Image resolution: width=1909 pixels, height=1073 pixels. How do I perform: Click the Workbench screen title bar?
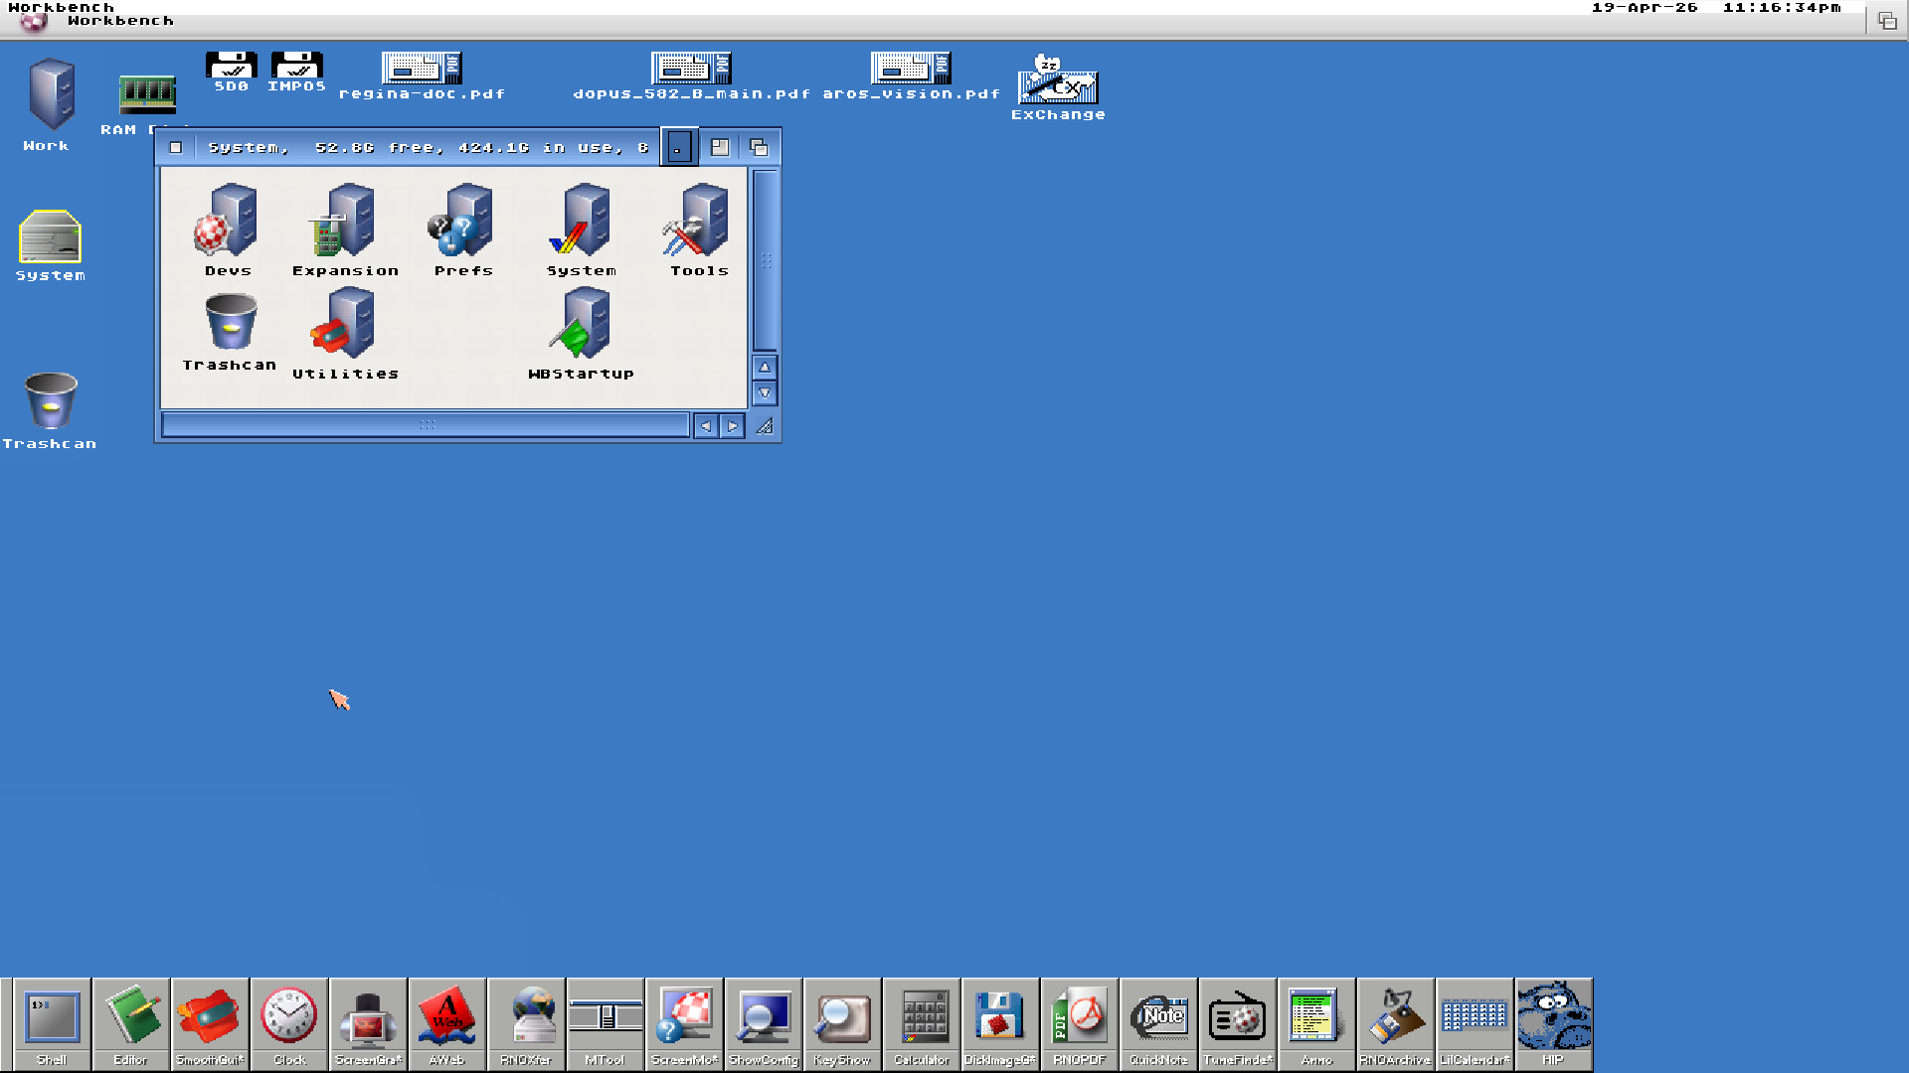point(795,20)
